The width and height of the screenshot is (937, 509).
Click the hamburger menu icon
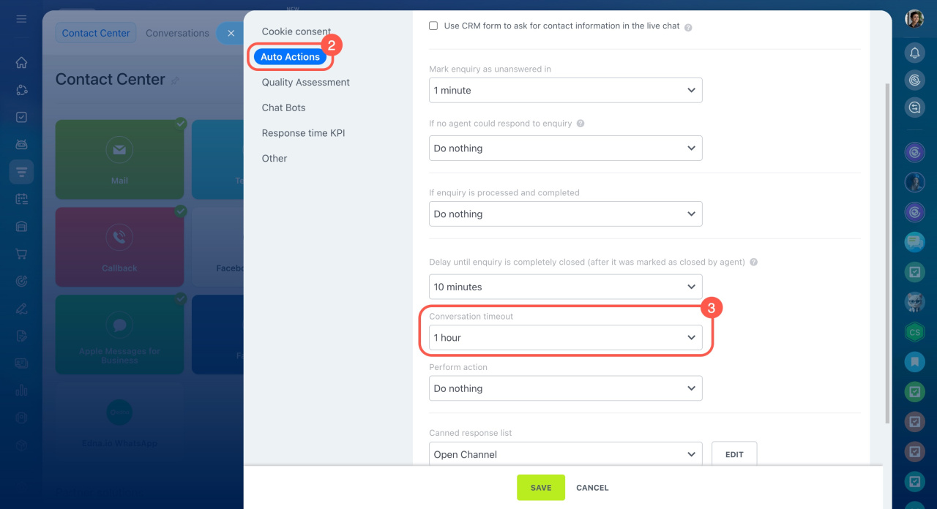(21, 18)
